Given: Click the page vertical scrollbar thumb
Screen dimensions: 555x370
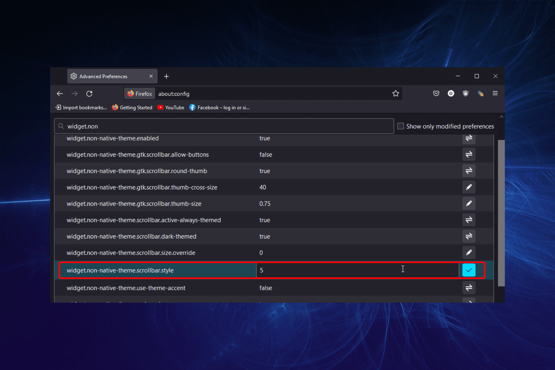Looking at the screenshot, I should (x=501, y=213).
